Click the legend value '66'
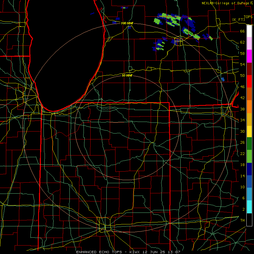The image size is (254, 254). pyautogui.click(x=242, y=31)
